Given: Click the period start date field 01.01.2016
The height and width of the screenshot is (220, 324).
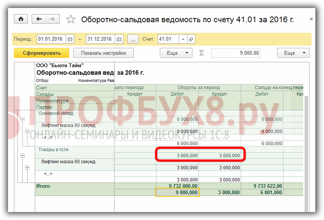Looking at the screenshot, I should tap(51, 39).
